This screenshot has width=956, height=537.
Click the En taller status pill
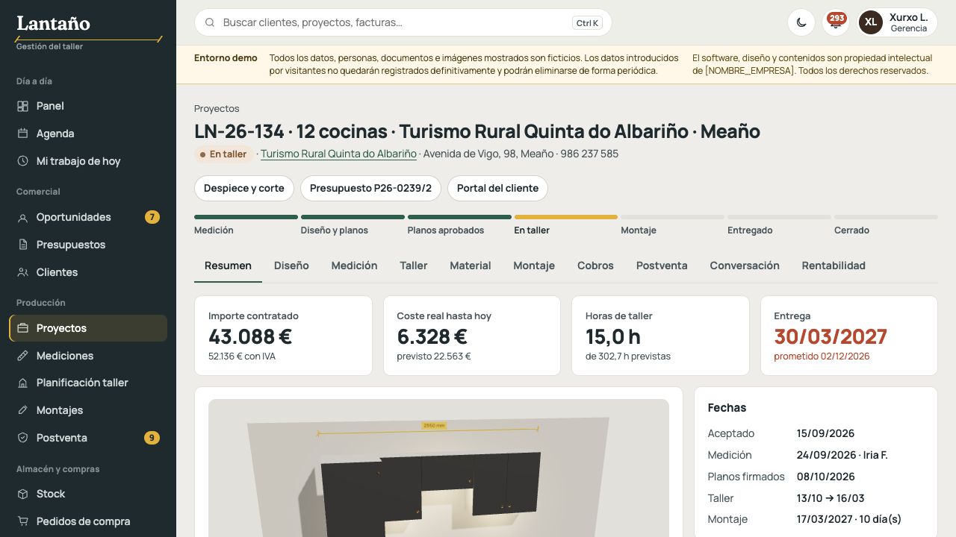click(x=223, y=154)
